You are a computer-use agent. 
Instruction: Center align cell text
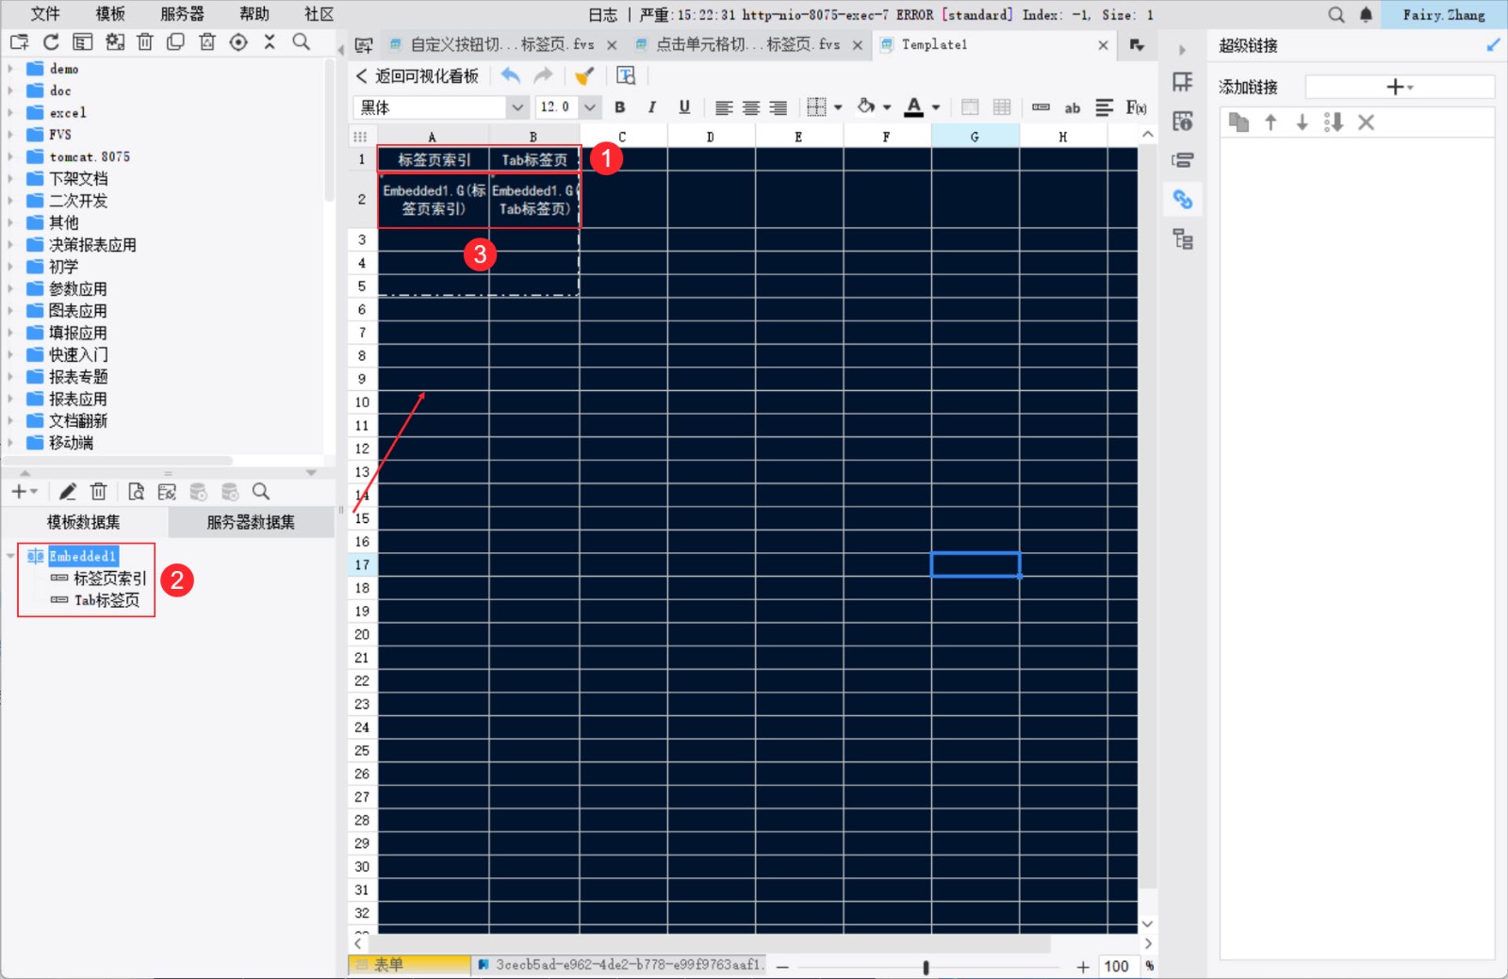(751, 107)
